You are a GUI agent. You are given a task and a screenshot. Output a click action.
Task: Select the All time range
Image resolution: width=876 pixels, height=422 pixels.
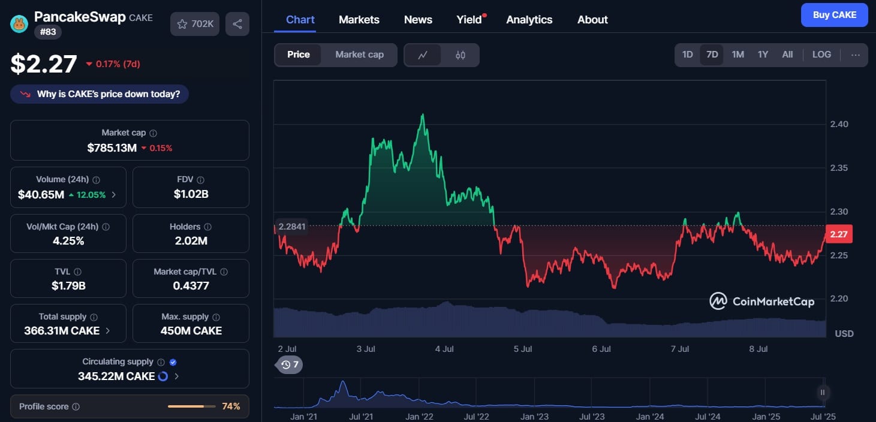(787, 55)
